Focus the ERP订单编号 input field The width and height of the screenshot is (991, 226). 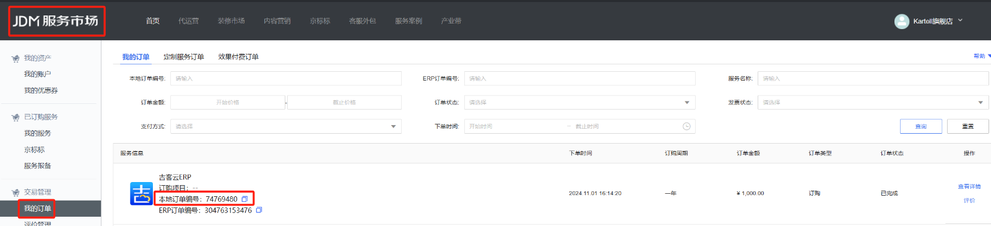point(579,79)
